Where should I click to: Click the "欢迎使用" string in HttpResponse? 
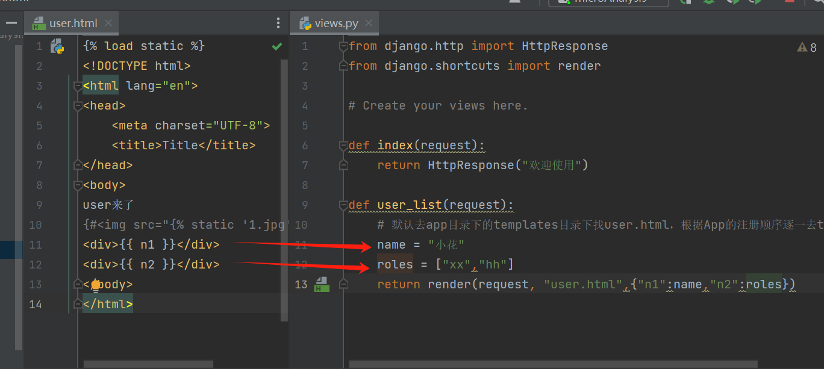coord(551,166)
